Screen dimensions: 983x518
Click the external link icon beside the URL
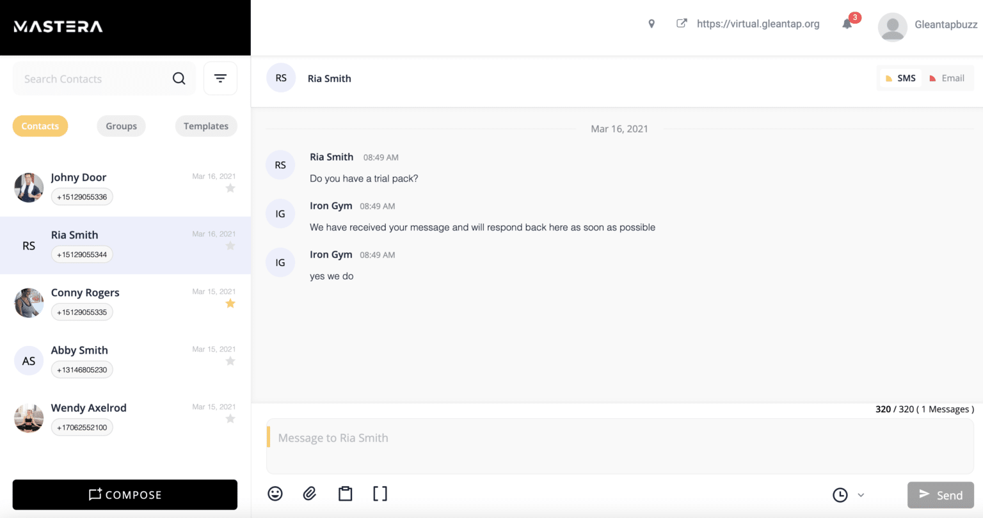pyautogui.click(x=681, y=23)
